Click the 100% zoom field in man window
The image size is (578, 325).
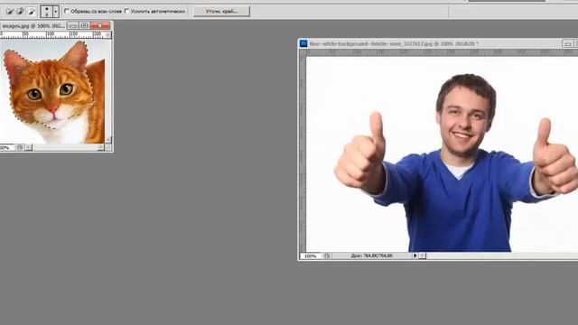tap(311, 255)
